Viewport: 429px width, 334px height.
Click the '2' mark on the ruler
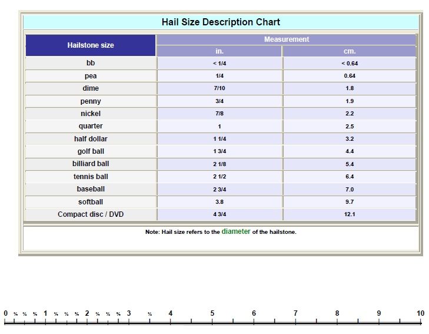(x=87, y=313)
